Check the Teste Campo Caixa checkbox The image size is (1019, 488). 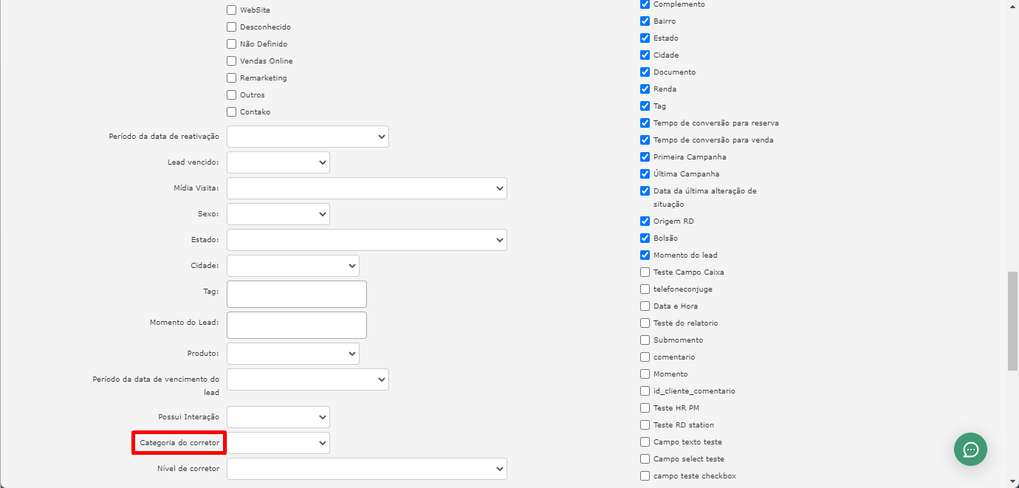point(645,272)
